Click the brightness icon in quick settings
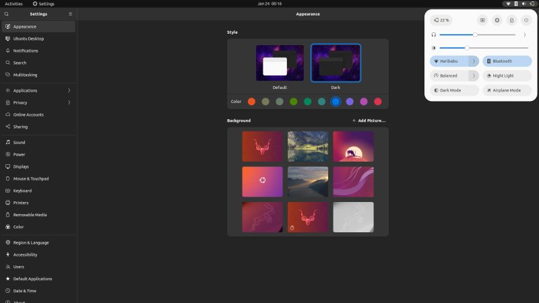The width and height of the screenshot is (539, 303). tap(434, 48)
